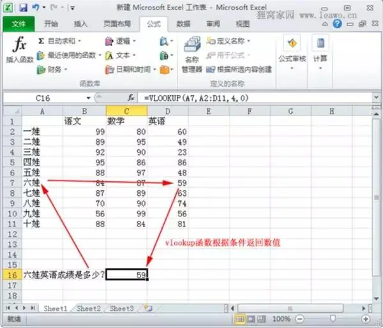This screenshot has width=383, height=328.
Task: Click the 100% zoom level button
Action: [282, 318]
